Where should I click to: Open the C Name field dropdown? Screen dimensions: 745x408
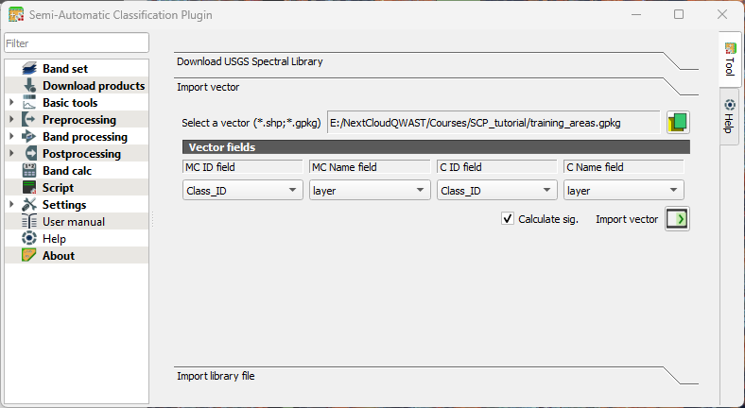(623, 190)
